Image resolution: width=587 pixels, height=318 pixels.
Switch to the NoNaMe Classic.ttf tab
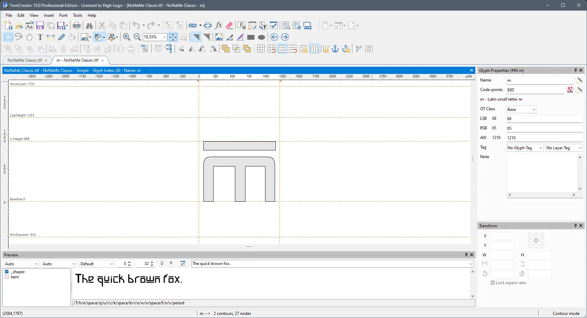point(25,60)
